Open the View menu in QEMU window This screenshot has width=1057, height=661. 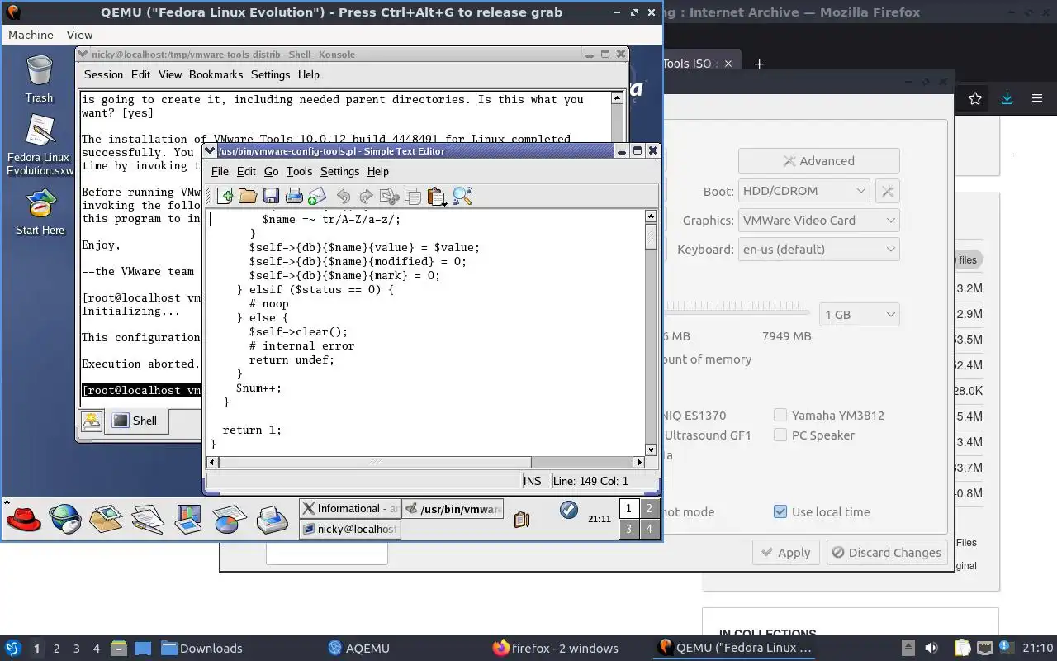pyautogui.click(x=79, y=35)
